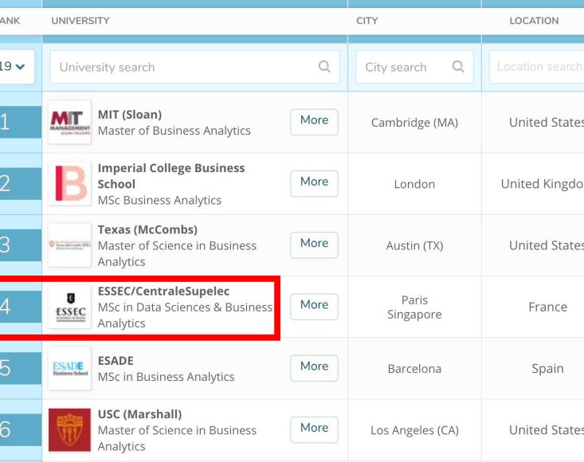Click More for Imperial College Business School
584x462 pixels.
[315, 183]
